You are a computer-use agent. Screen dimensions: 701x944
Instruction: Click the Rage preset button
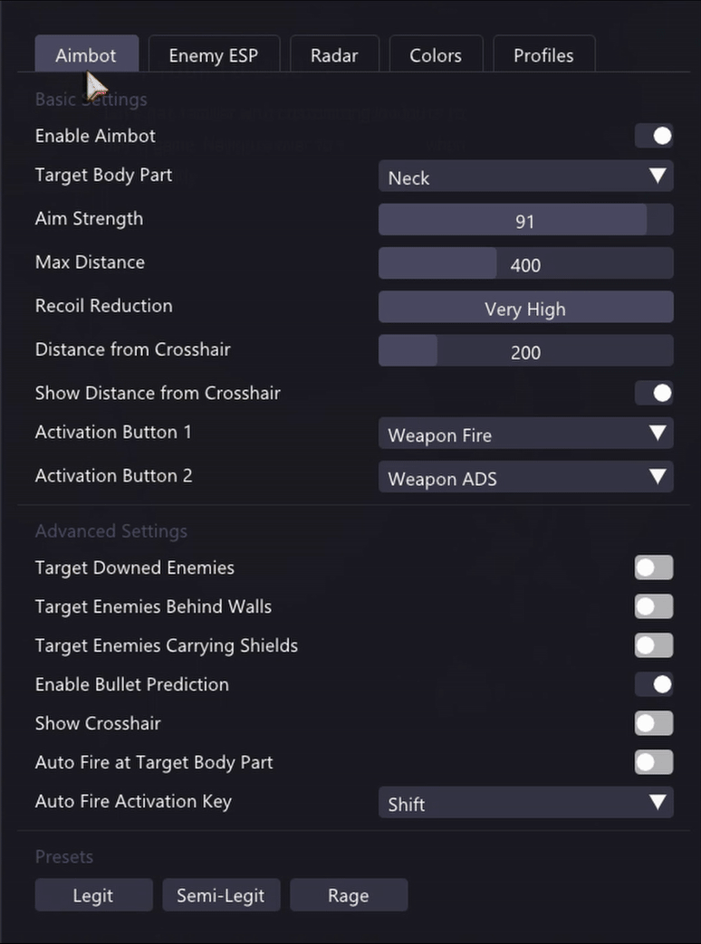[349, 894]
